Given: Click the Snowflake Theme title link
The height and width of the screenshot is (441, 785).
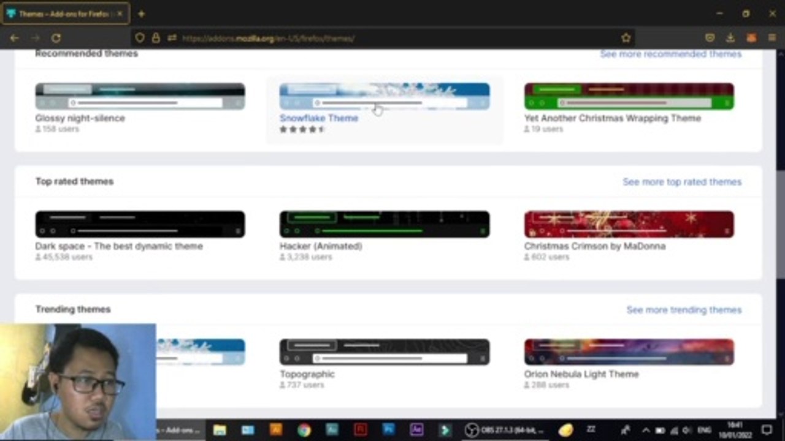Looking at the screenshot, I should click(x=319, y=118).
